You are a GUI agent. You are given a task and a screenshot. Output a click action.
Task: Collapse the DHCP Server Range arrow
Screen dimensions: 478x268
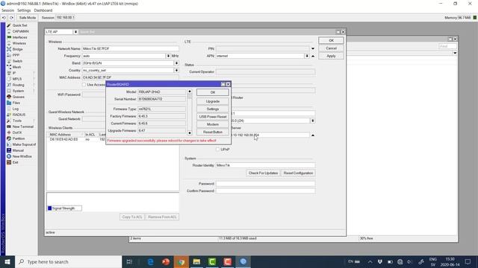coord(313,135)
